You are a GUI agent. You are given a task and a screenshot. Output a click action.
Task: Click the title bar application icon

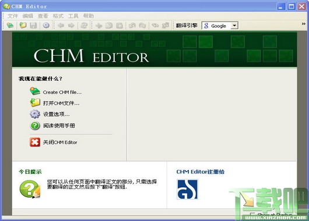pyautogui.click(x=6, y=6)
